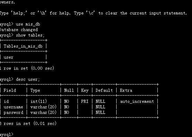
Task: Select the Type column header
Action: (35, 90)
